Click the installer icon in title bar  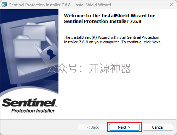click(4, 5)
